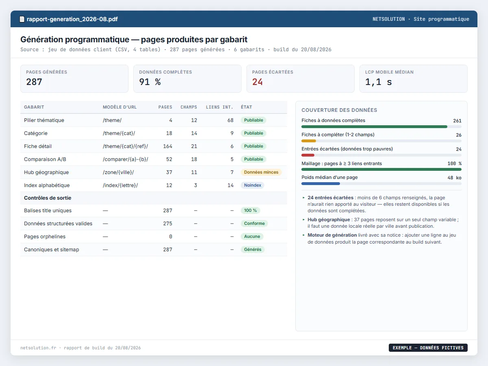Screen dimensions: 488x366
Task: Select the Données structurées valides row
Action: 154,224
